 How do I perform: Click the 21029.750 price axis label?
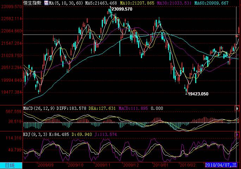pyautogui.click(x=12, y=56)
